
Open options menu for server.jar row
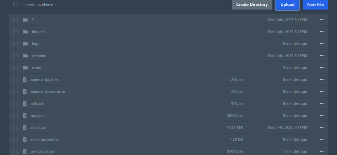[x=322, y=127]
